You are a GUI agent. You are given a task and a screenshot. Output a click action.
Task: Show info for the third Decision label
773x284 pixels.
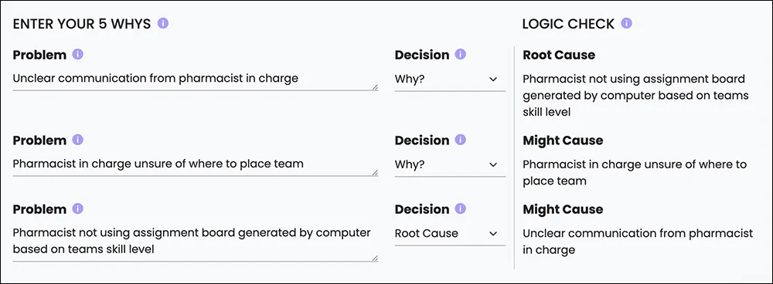[x=461, y=208]
